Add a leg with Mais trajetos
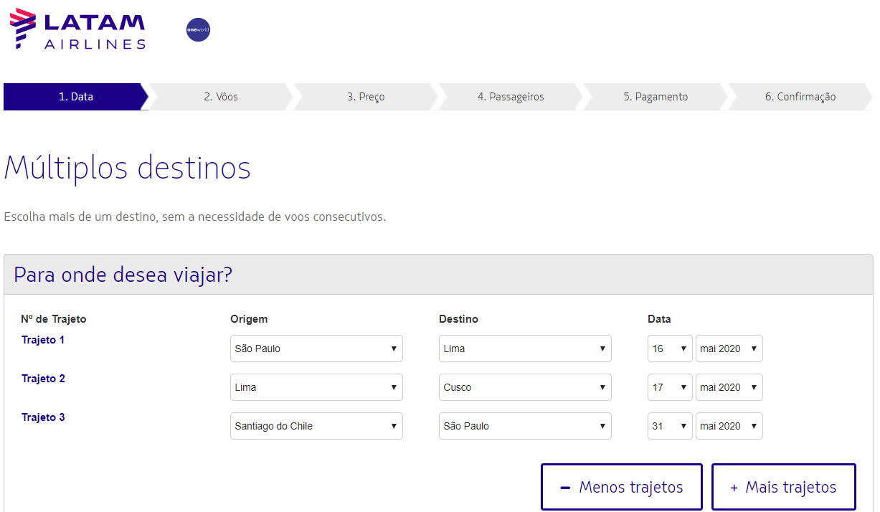Screen dimensions: 880x512 coord(783,487)
